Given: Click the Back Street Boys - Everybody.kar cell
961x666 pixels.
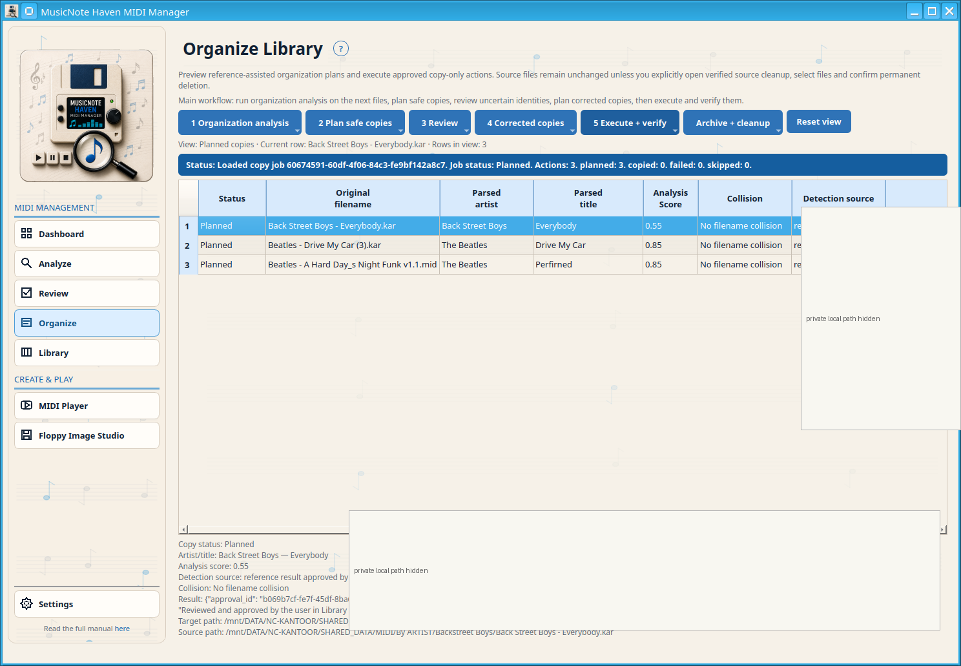Looking at the screenshot, I should [353, 226].
